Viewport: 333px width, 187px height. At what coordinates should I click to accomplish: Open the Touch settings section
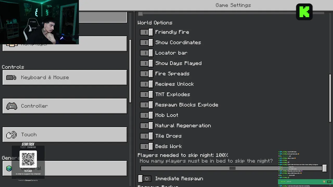pos(65,135)
